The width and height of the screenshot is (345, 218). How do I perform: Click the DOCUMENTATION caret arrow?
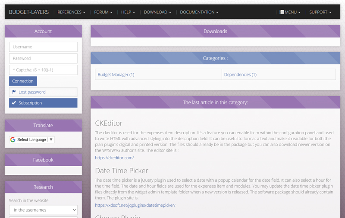(217, 13)
